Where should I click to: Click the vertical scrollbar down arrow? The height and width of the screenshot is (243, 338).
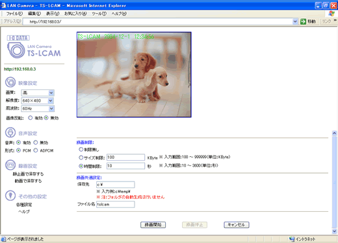pyautogui.click(x=334, y=231)
